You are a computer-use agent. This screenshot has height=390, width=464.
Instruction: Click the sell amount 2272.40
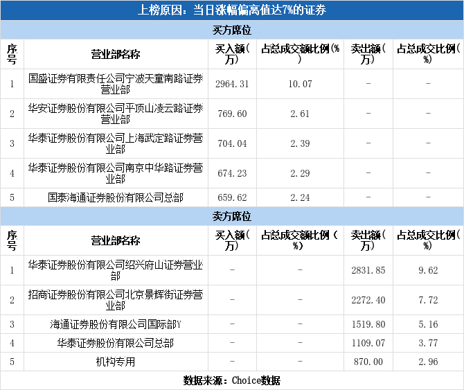pyautogui.click(x=368, y=301)
